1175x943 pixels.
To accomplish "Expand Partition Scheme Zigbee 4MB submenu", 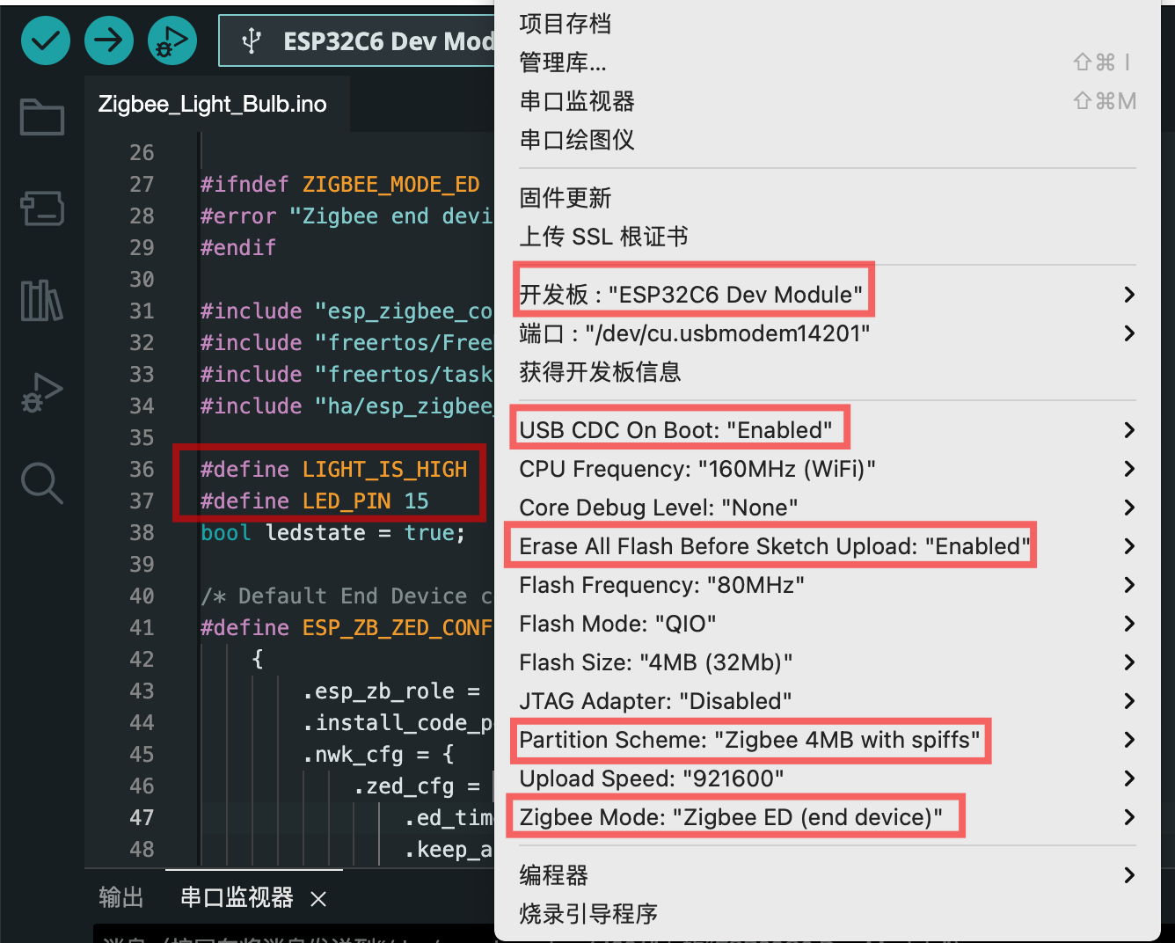I will tap(827, 740).
